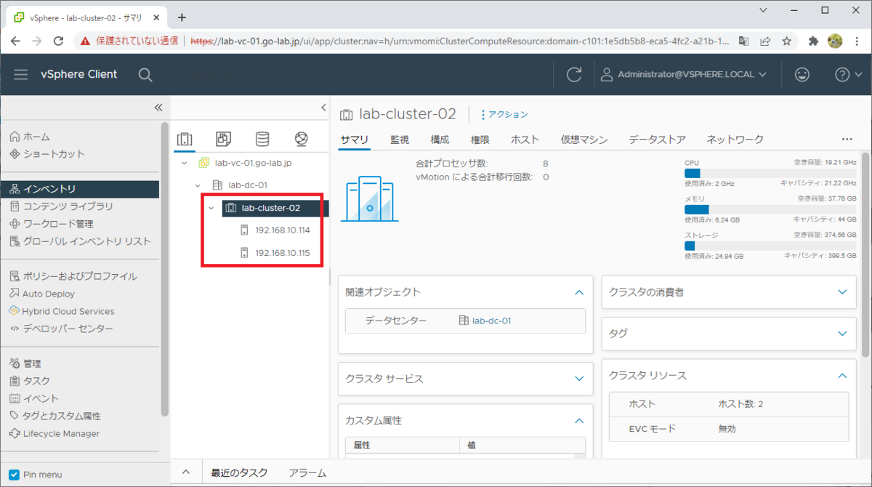The width and height of the screenshot is (872, 487).
Task: Switch to Networking inventory view
Action: (x=302, y=139)
